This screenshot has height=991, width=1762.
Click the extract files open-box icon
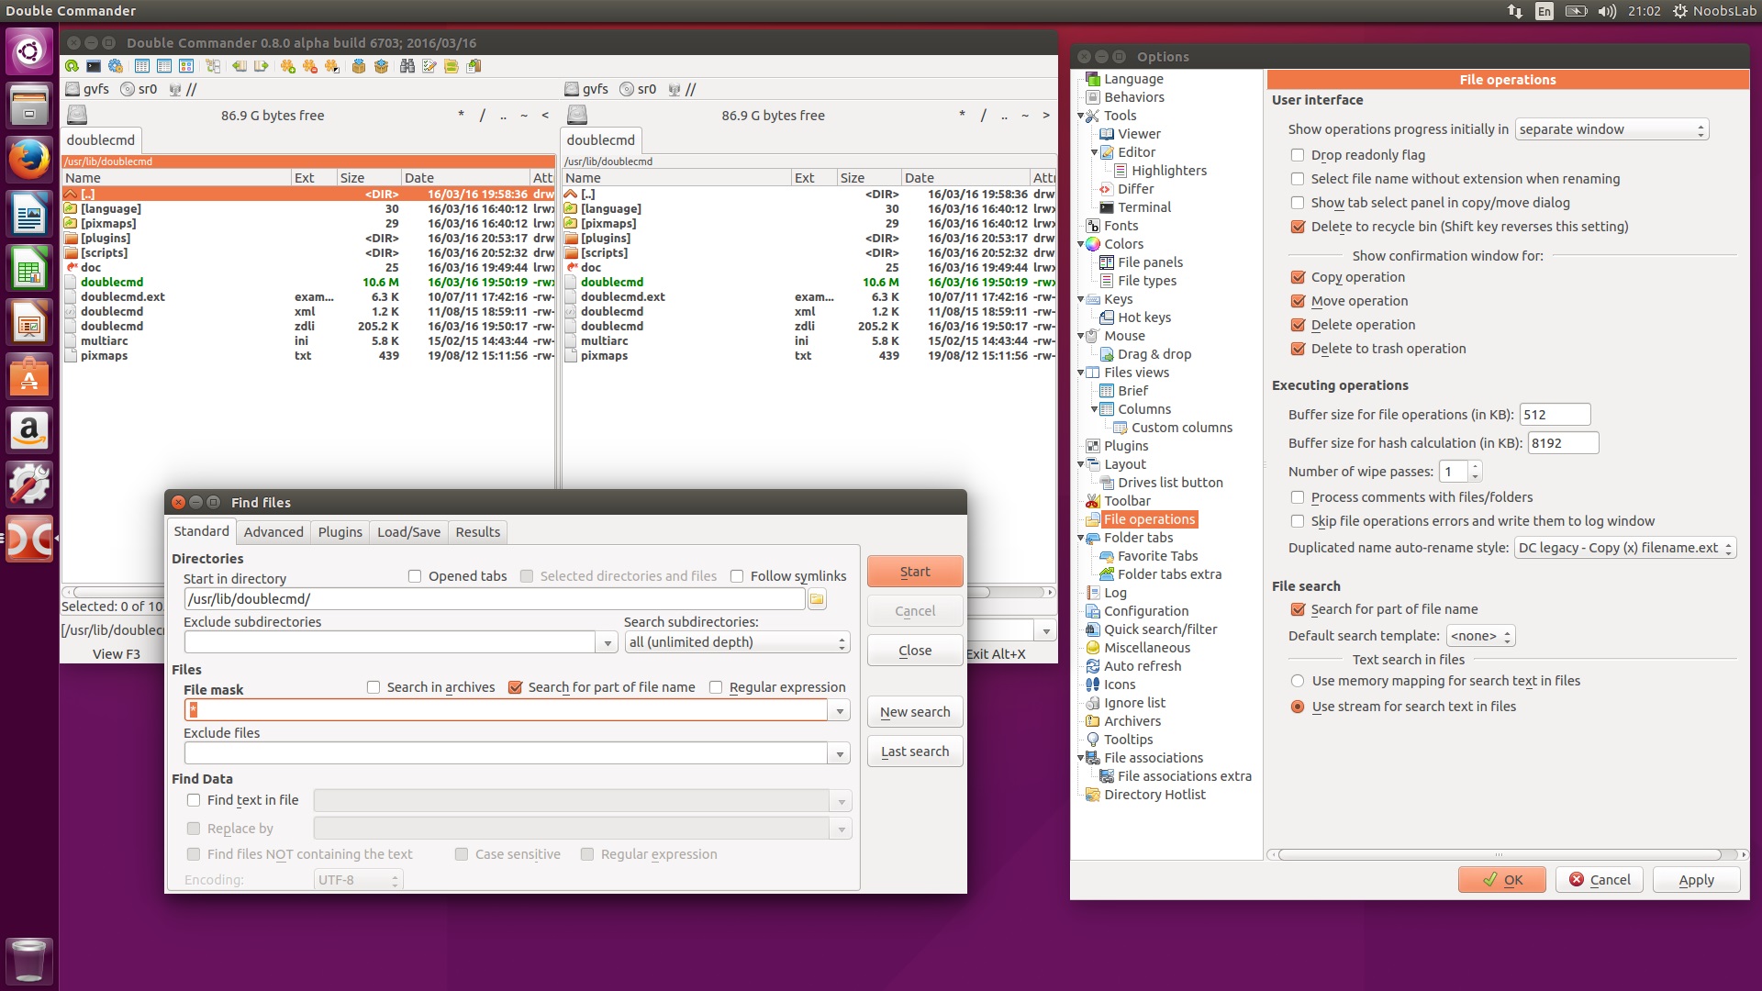pos(381,66)
